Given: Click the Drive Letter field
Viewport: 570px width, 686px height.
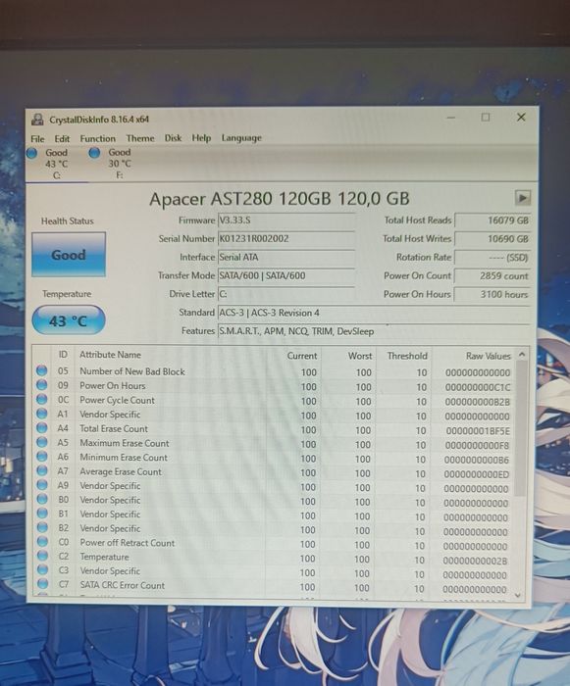Looking at the screenshot, I should [x=286, y=294].
